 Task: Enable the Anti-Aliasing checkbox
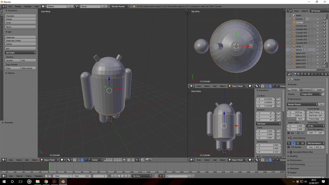point(291,138)
